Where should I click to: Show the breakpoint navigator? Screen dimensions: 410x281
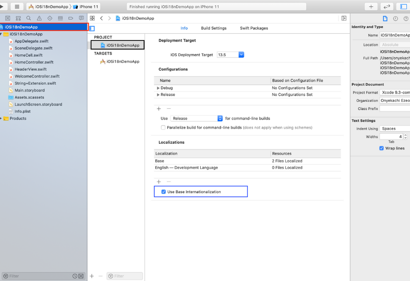point(70,18)
